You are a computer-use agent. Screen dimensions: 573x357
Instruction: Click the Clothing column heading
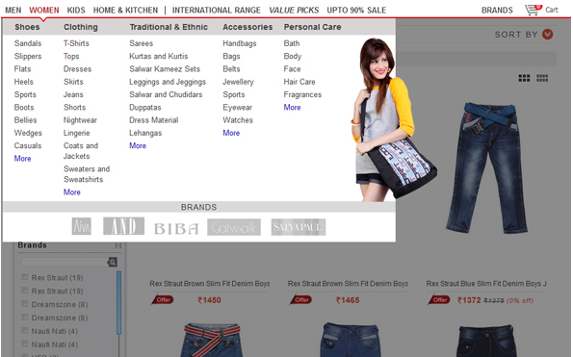click(81, 27)
